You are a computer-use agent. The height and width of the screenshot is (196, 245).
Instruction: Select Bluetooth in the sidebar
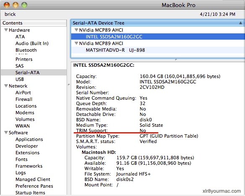(x=26, y=50)
